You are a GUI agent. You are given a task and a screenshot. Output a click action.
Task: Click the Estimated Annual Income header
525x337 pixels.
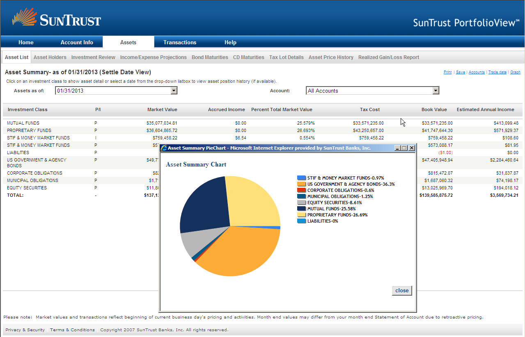[486, 109]
